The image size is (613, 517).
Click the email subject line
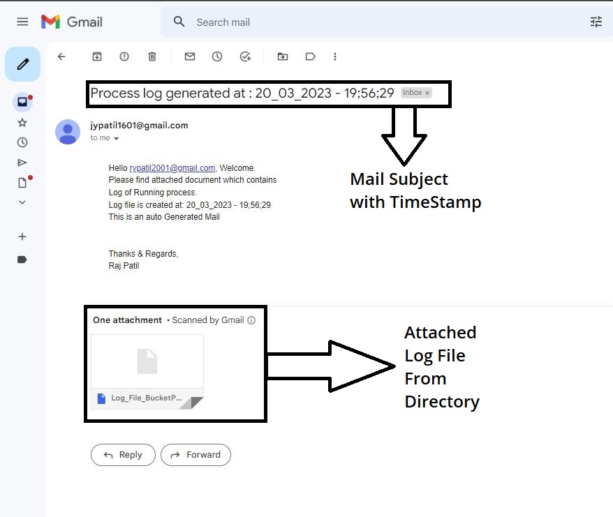[242, 93]
